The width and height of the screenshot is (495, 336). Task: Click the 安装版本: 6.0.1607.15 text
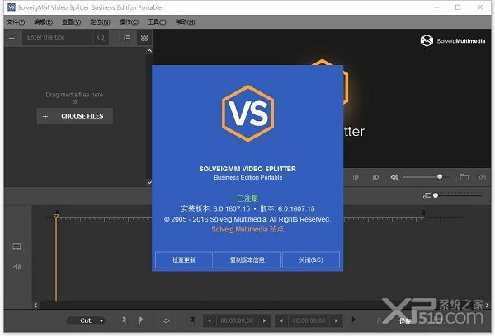click(x=215, y=208)
